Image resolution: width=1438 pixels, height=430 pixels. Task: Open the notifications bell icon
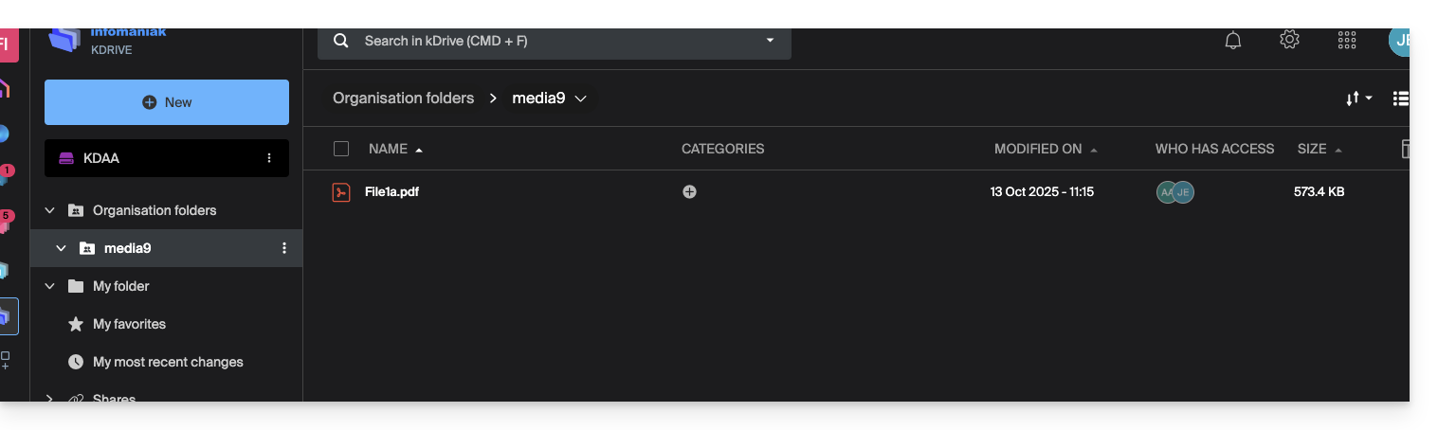pos(1233,41)
